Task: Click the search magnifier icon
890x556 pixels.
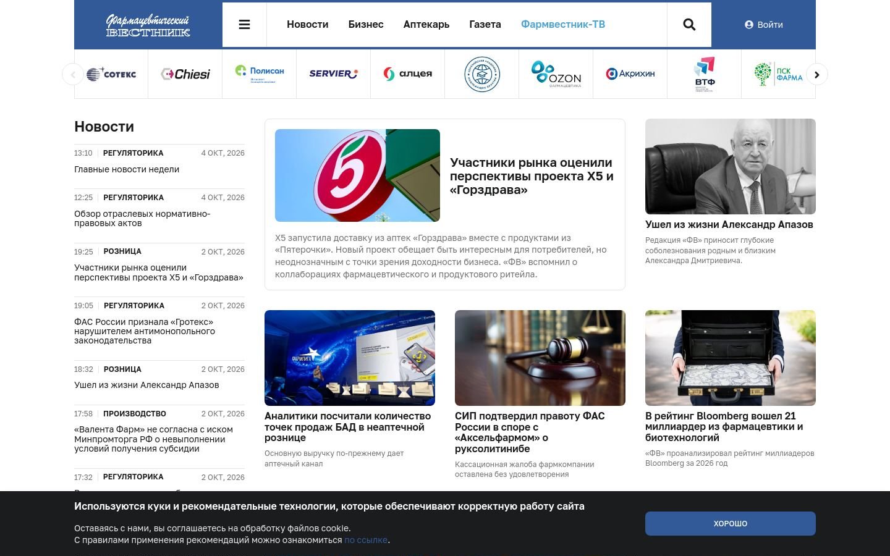Action: 689,25
